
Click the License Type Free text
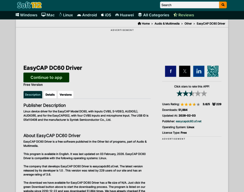click(174, 133)
